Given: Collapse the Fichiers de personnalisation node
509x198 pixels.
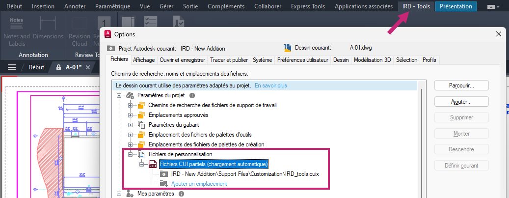Looking at the screenshot, I should [130, 154].
